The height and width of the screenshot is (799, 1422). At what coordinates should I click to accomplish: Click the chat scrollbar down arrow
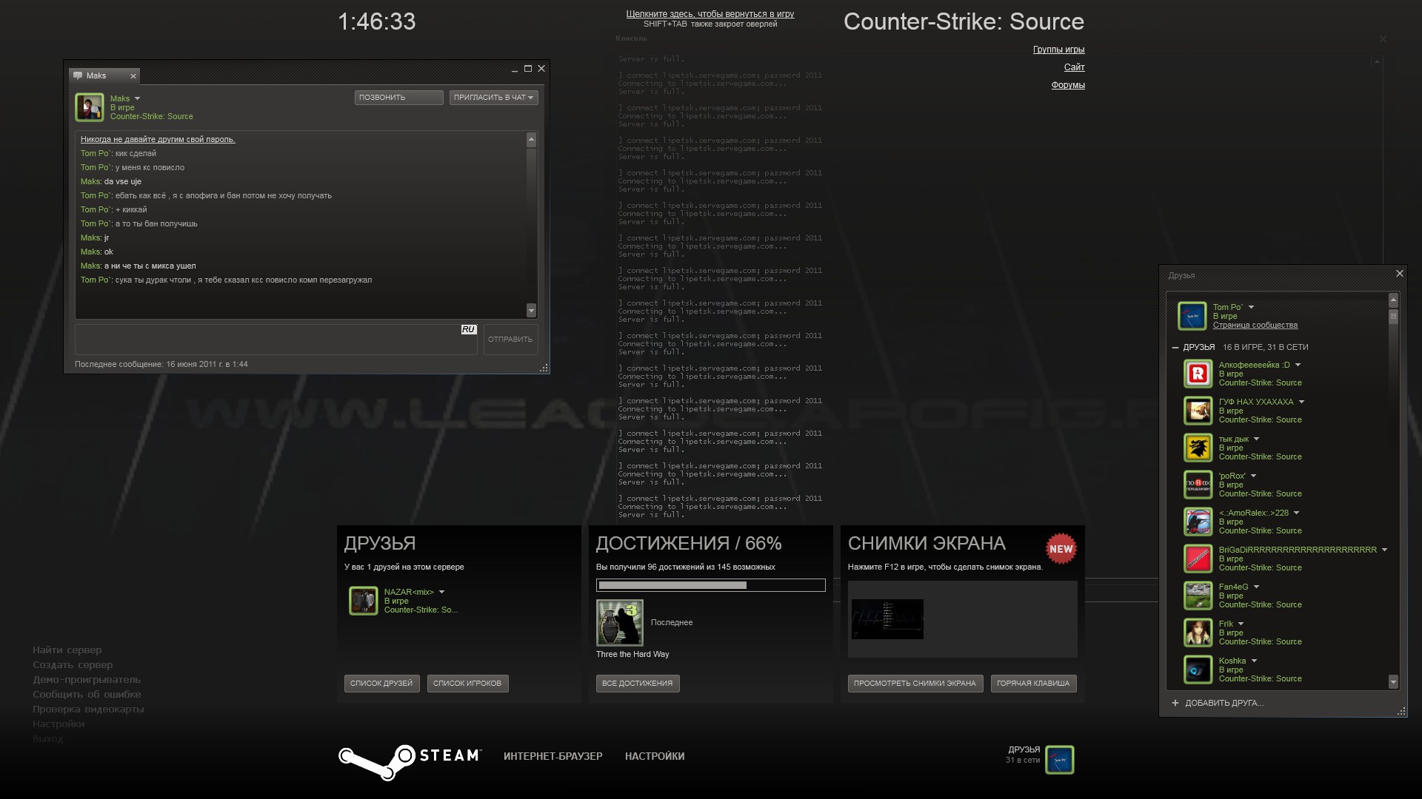(531, 310)
